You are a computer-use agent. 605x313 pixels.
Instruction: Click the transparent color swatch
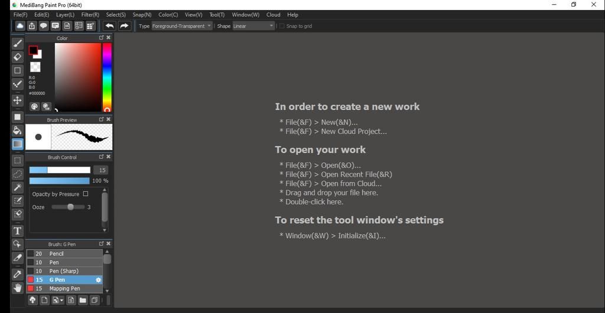[x=35, y=67]
